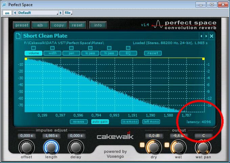Enable checkbox above volume envelope
The width and height of the screenshot is (230, 163).
click(x=33, y=48)
